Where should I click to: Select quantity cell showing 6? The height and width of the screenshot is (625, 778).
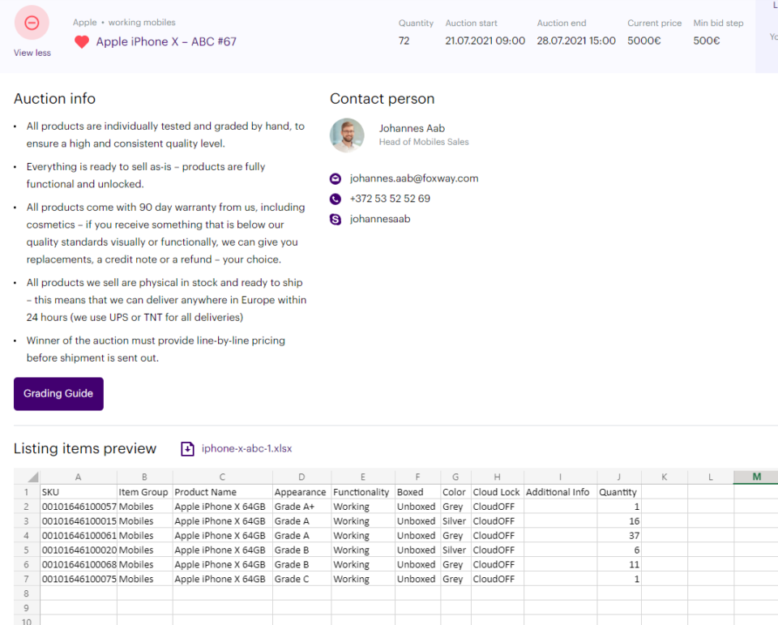(619, 550)
